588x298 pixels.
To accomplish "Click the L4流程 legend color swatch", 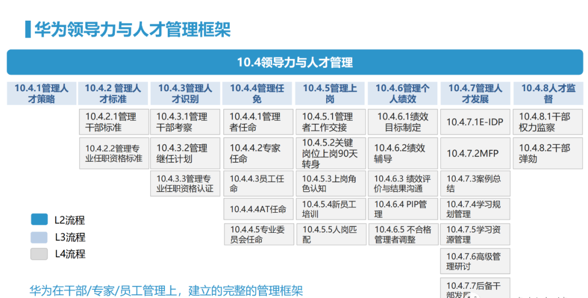I will click(x=39, y=254).
